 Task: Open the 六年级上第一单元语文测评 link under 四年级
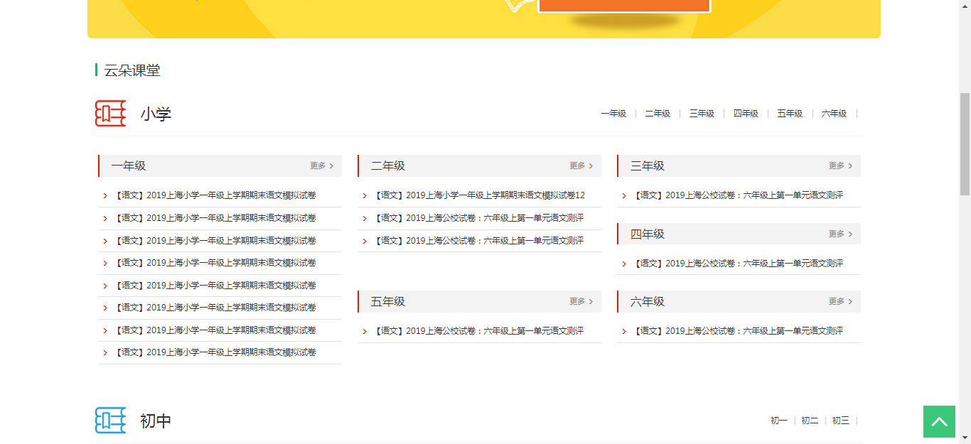pyautogui.click(x=739, y=264)
